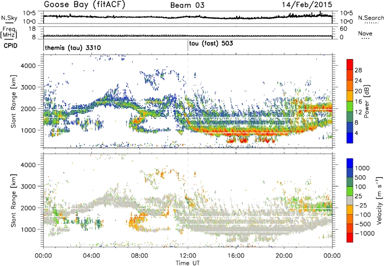Image resolution: width=384 pixels, height=266 pixels.
Task: Click the '08:00' time axis tick label
Action: coord(140,256)
